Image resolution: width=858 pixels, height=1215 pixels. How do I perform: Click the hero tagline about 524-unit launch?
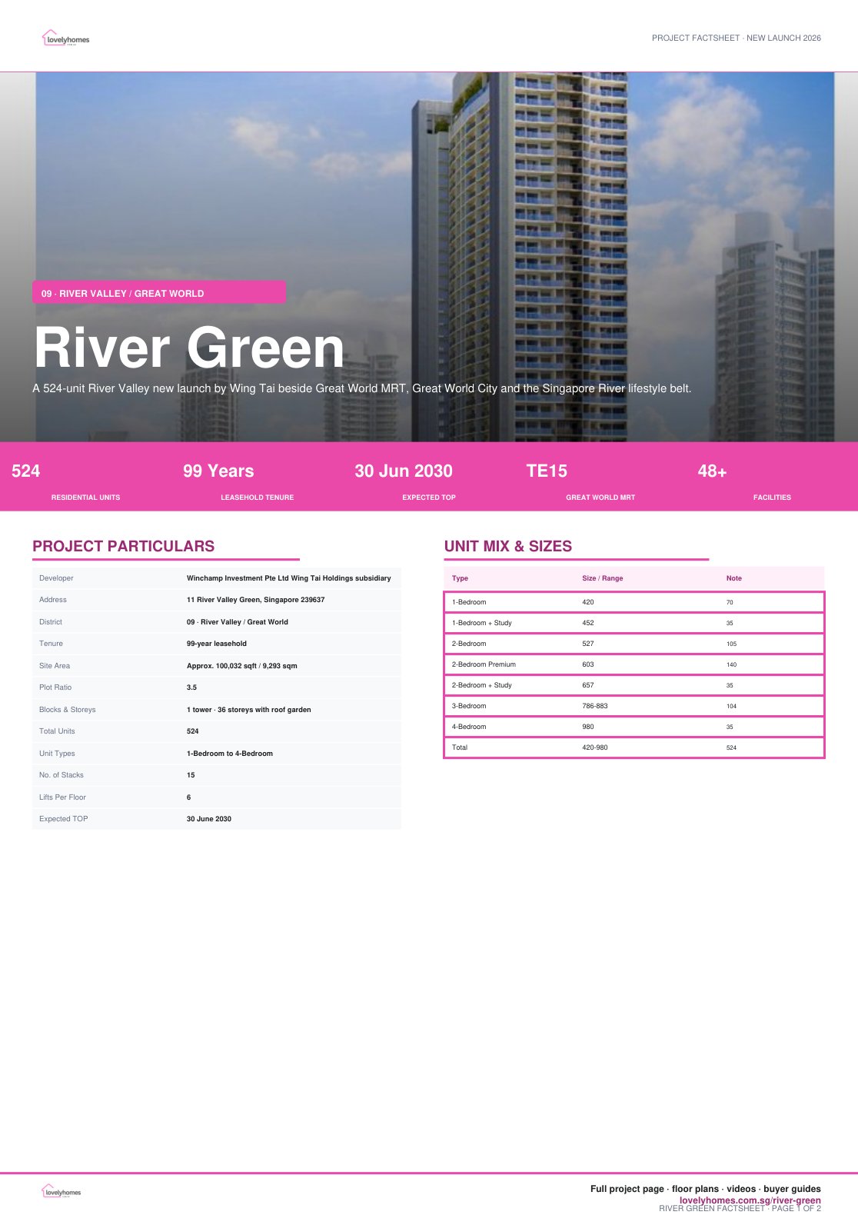pyautogui.click(x=361, y=388)
